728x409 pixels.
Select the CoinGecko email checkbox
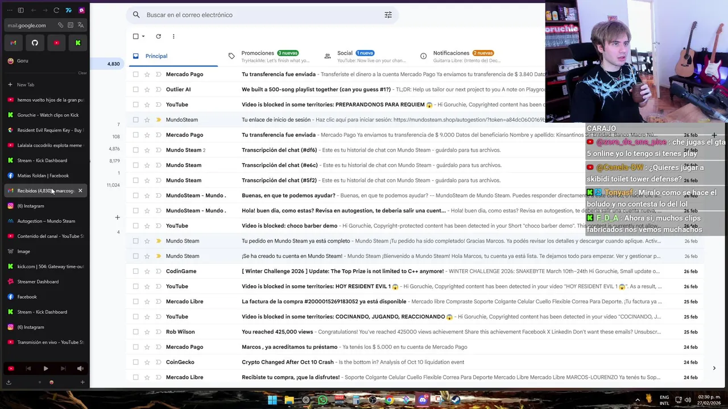[x=135, y=362]
